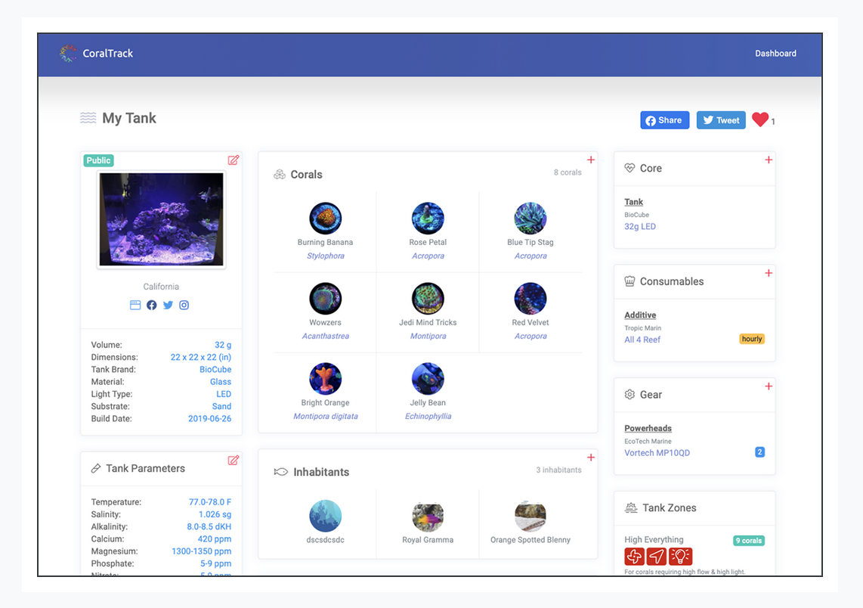
Task: Open Blue Tip Stag coral image
Action: tap(530, 218)
